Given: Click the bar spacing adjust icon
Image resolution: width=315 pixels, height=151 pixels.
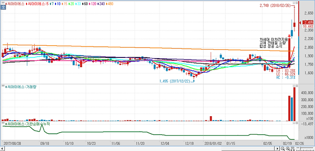Looking at the screenshot, I should (292, 148).
